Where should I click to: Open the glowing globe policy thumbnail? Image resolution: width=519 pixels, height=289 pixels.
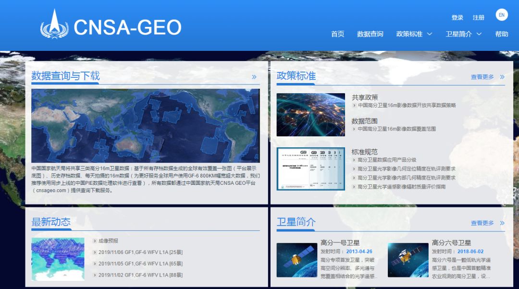pyautogui.click(x=310, y=114)
